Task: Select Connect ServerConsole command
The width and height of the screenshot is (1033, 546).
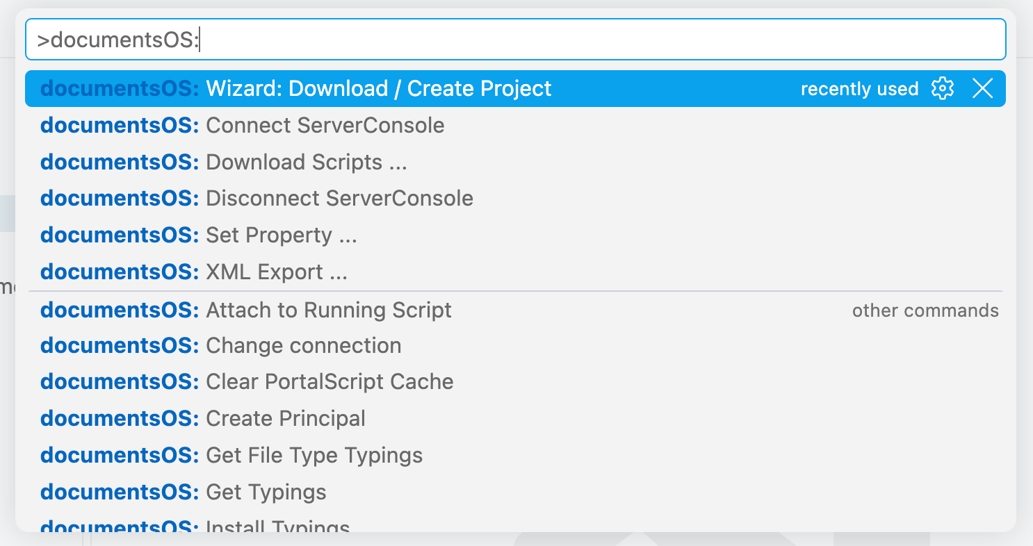Action: pyautogui.click(x=515, y=125)
